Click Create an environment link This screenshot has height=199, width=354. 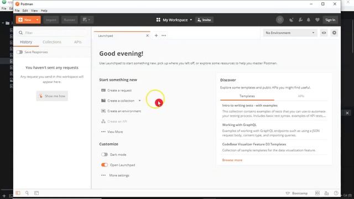click(x=124, y=111)
